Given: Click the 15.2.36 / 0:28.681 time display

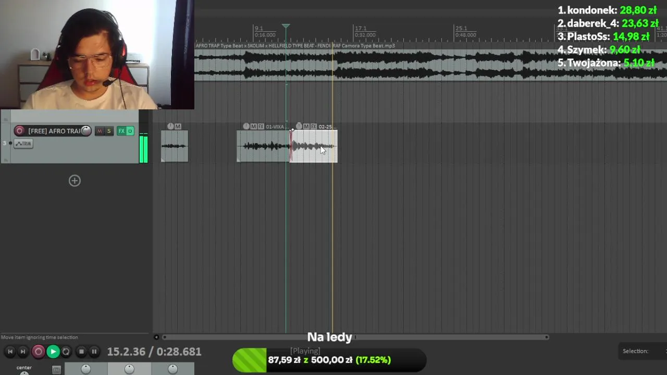Looking at the screenshot, I should point(154,352).
